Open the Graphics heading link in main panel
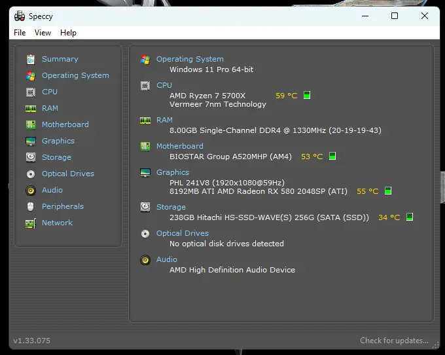Viewport: 445px width, 355px height. [173, 172]
